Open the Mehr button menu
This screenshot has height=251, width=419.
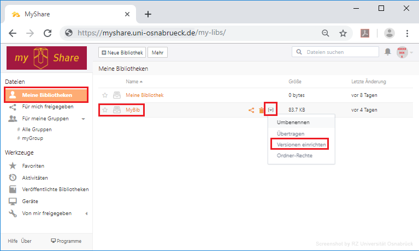point(158,52)
